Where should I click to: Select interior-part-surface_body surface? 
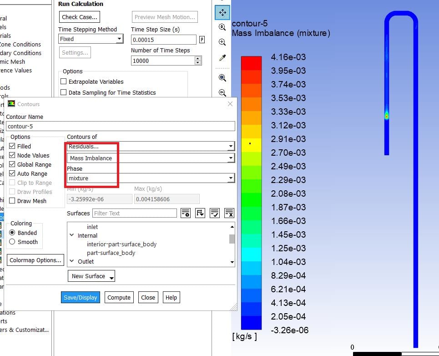tap(121, 244)
